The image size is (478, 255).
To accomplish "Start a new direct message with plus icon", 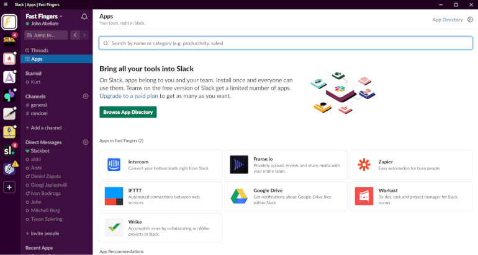I will click(86, 142).
